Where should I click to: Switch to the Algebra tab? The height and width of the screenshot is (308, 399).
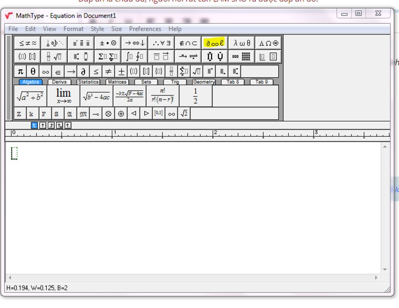click(30, 82)
